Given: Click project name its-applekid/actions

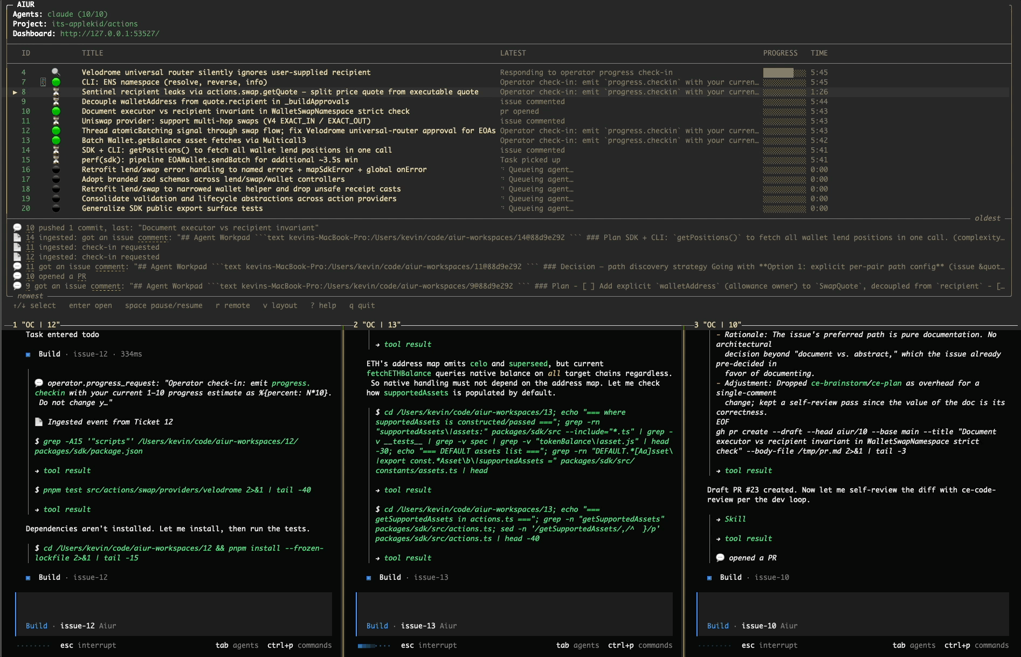Looking at the screenshot, I should pyautogui.click(x=95, y=24).
